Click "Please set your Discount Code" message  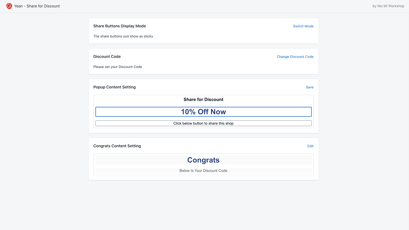tap(118, 67)
